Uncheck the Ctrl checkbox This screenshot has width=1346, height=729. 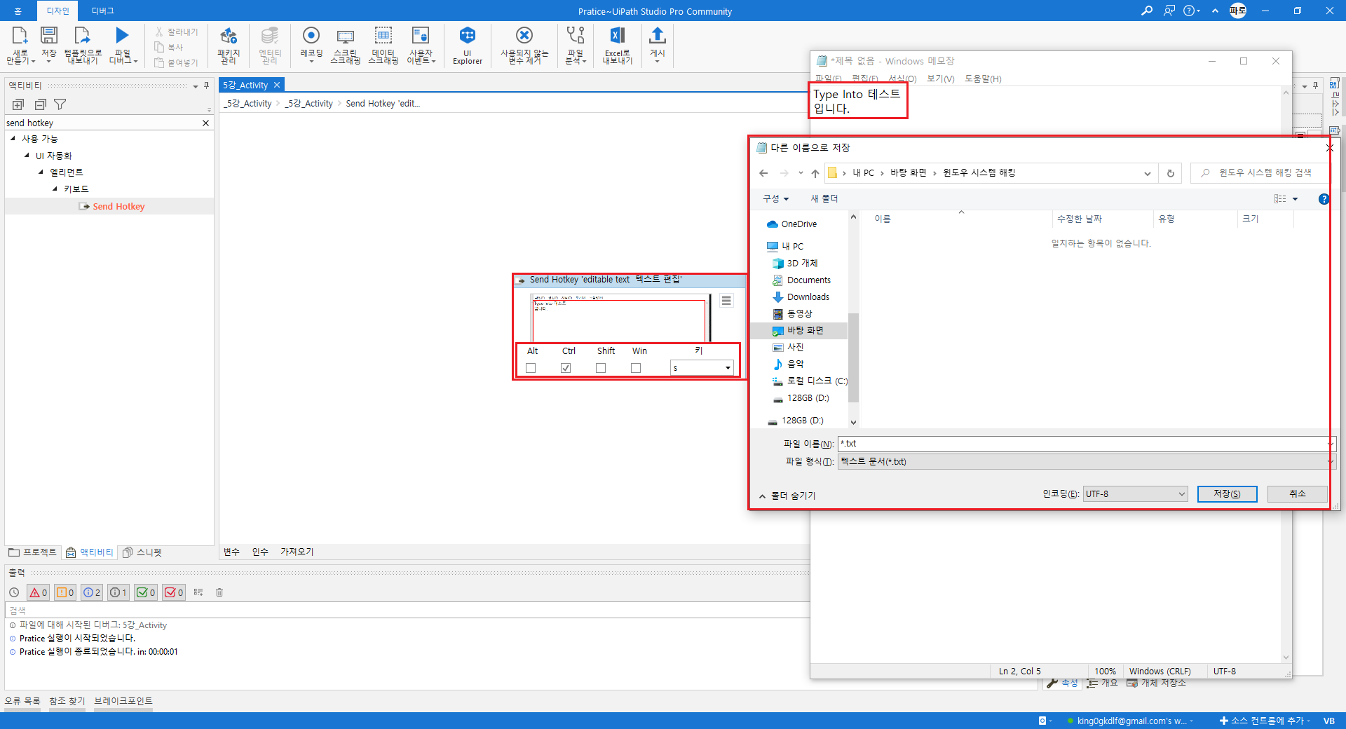tap(566, 368)
